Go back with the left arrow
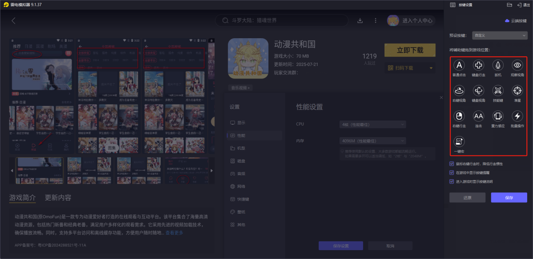 coord(13,21)
